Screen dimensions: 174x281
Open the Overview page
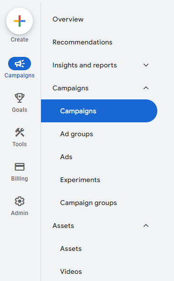pyautogui.click(x=68, y=19)
